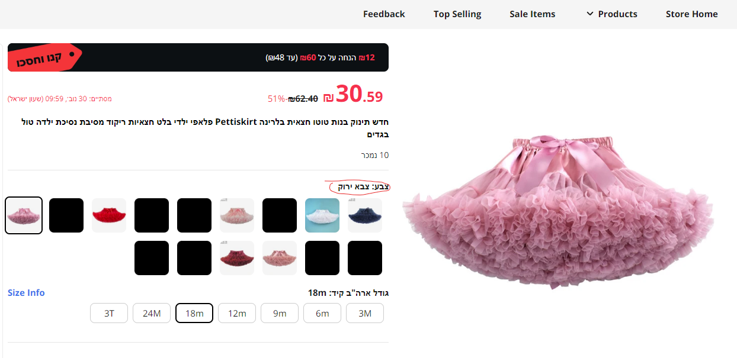
Task: Go to Top Selling
Action: click(x=457, y=14)
